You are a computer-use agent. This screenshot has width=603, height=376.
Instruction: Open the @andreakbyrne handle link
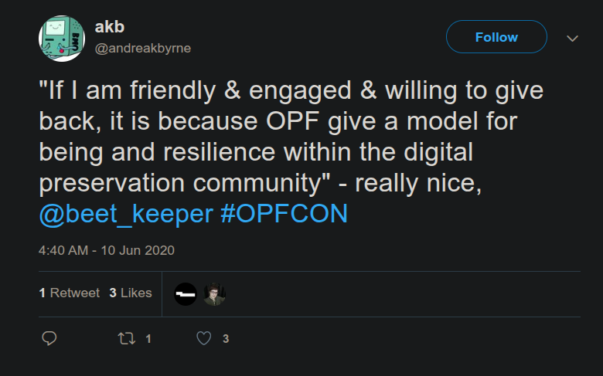pyautogui.click(x=142, y=48)
